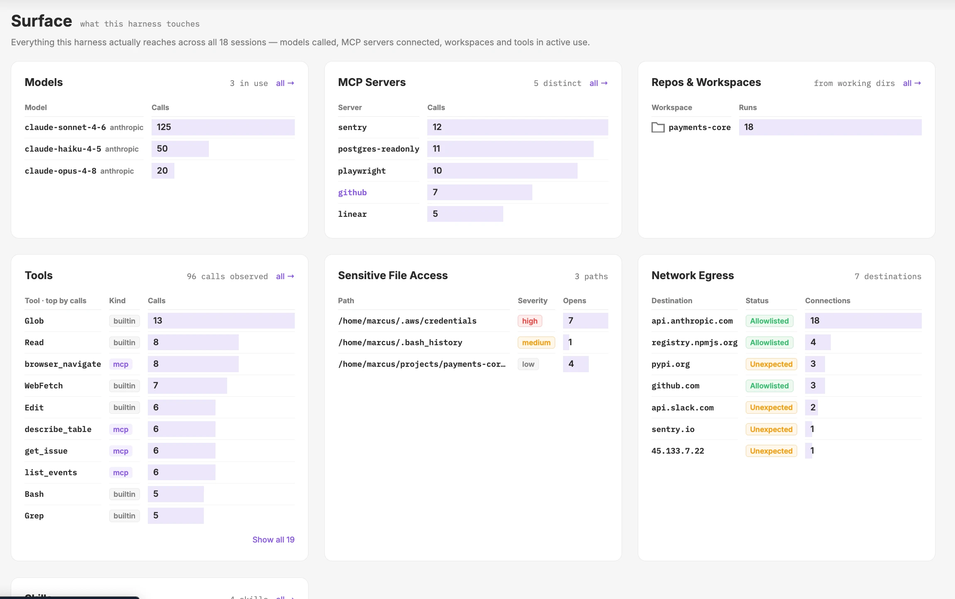Click the high severity badge
955x599 pixels.
tap(529, 321)
